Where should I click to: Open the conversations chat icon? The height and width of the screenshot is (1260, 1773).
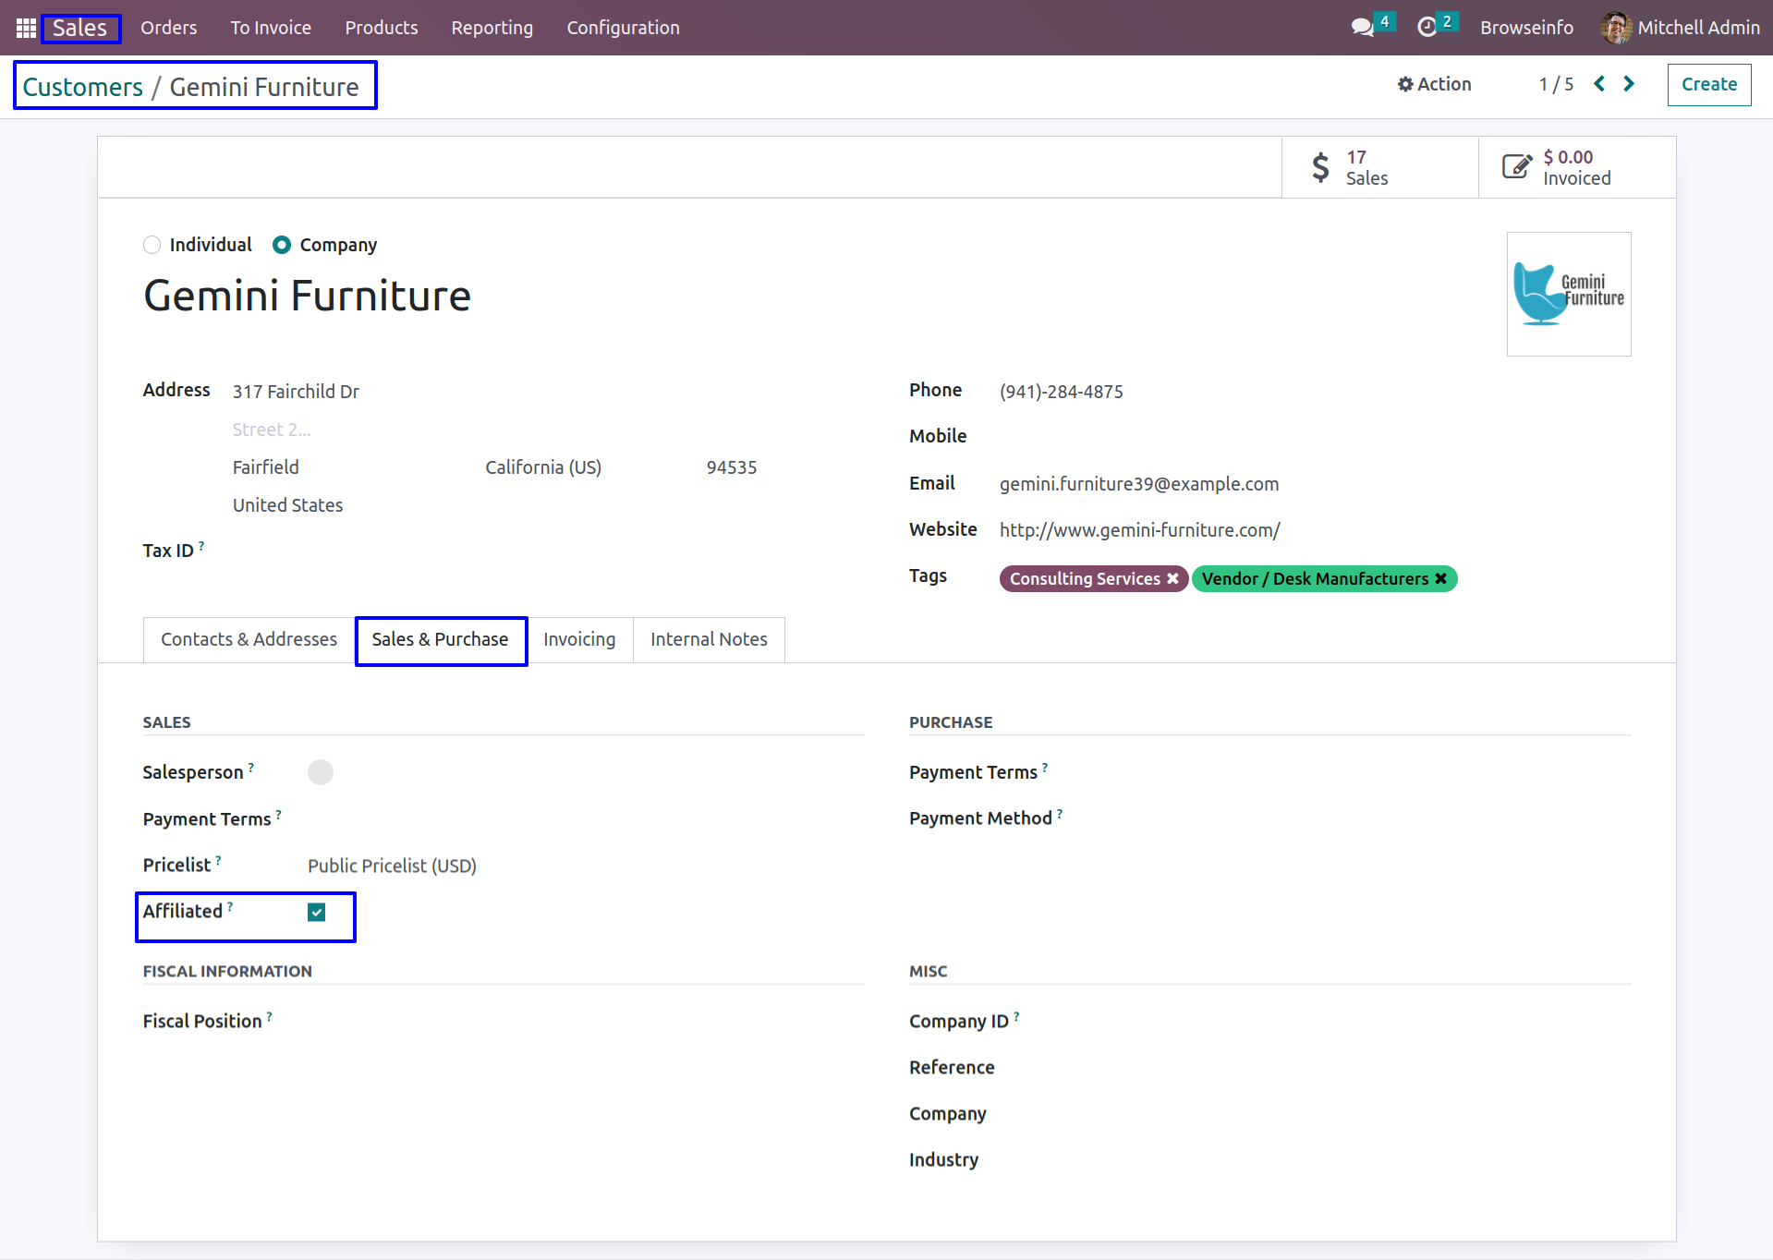coord(1362,28)
